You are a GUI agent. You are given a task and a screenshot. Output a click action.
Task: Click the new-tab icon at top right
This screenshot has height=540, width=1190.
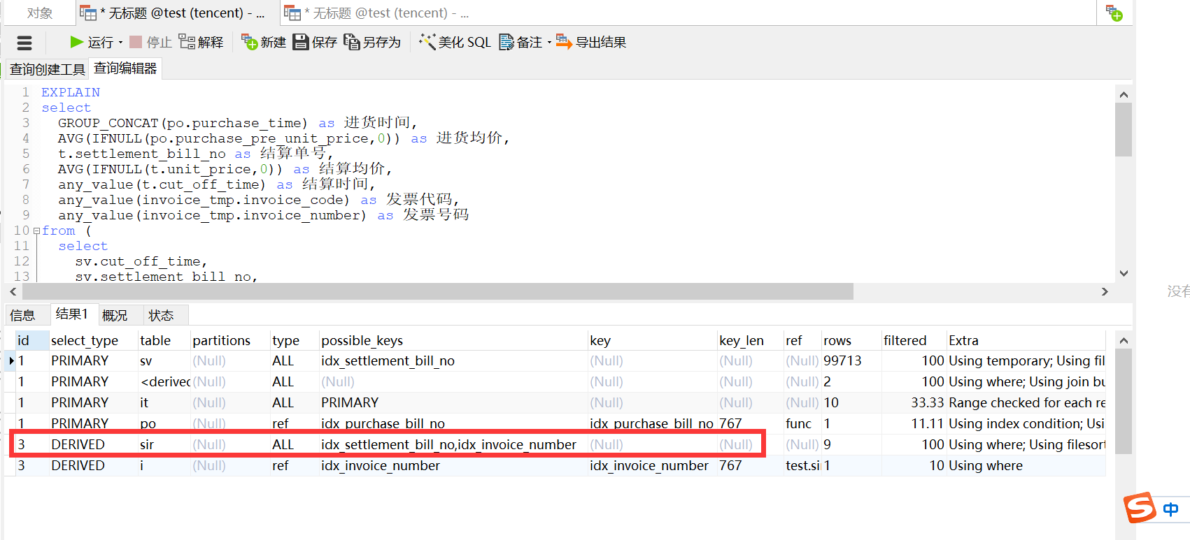point(1114,13)
